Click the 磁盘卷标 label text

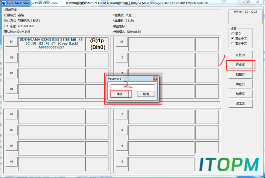120,26
